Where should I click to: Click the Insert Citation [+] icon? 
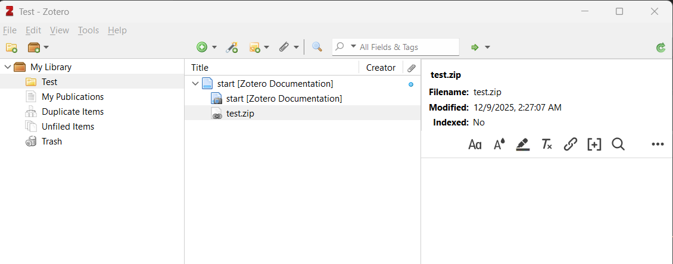594,144
